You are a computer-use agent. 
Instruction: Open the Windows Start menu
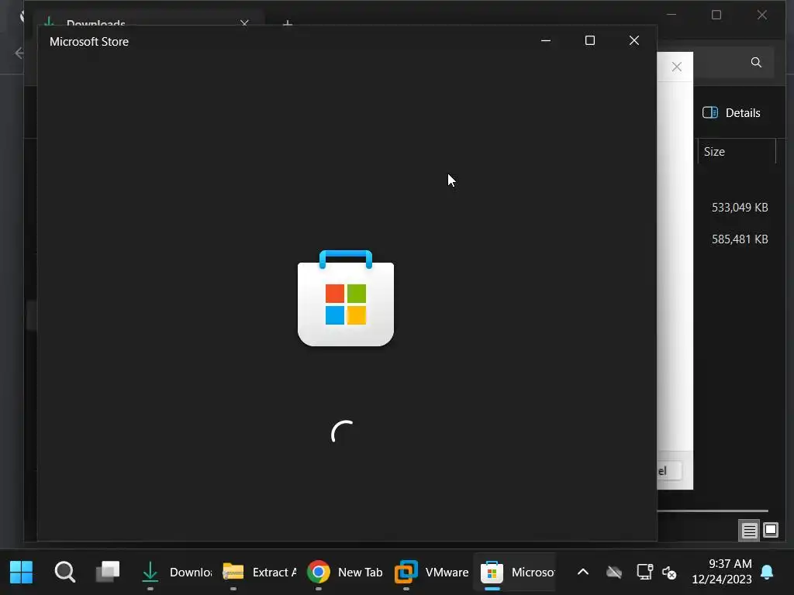[x=21, y=572]
